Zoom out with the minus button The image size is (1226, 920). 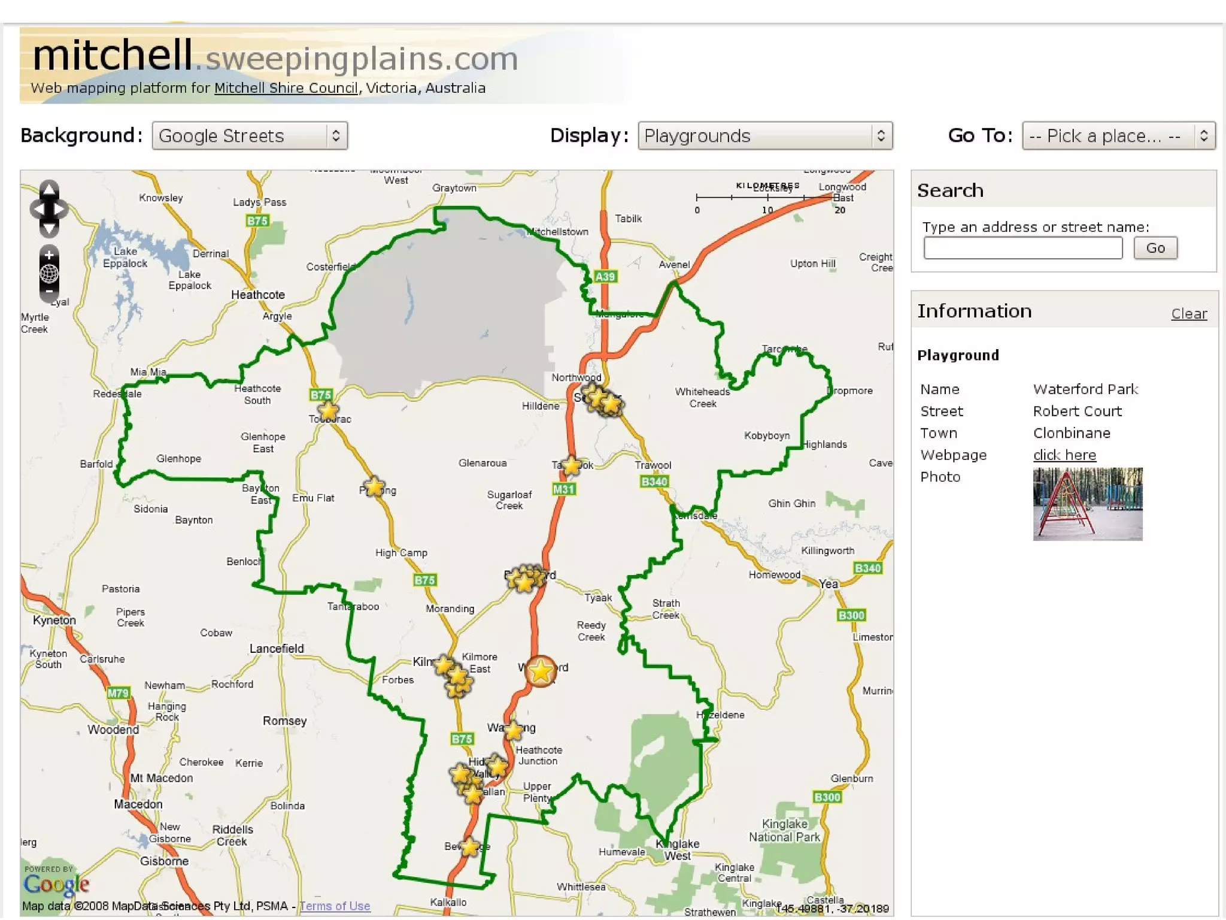pos(49,292)
